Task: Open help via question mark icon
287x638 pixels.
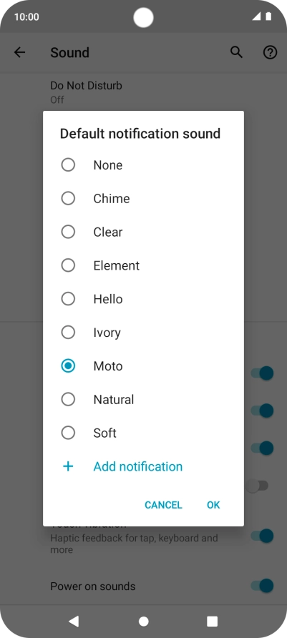Action: coord(270,52)
